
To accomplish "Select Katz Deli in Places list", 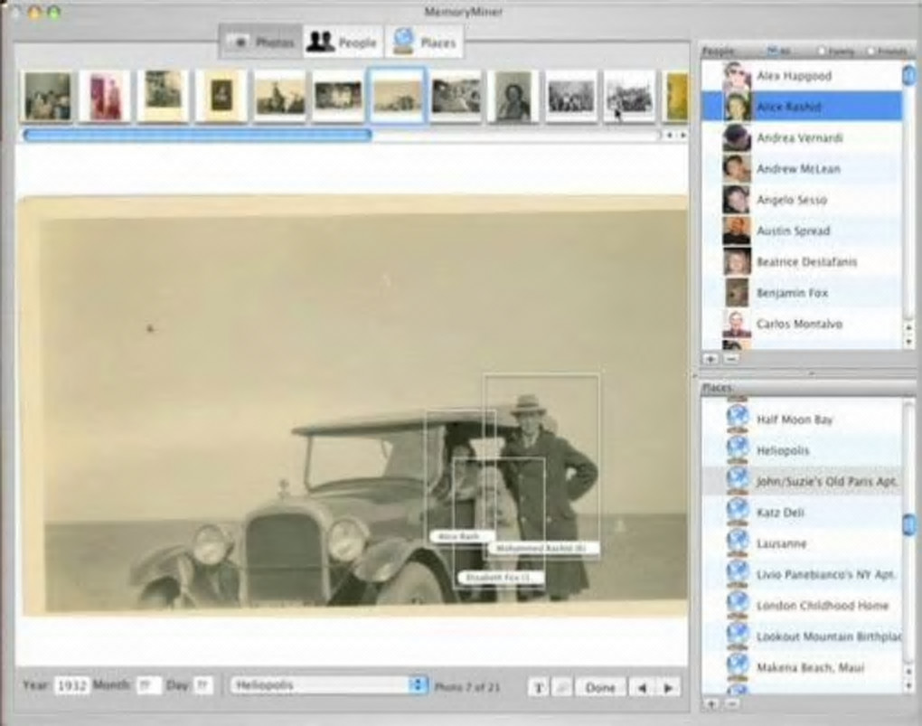I will 780,513.
